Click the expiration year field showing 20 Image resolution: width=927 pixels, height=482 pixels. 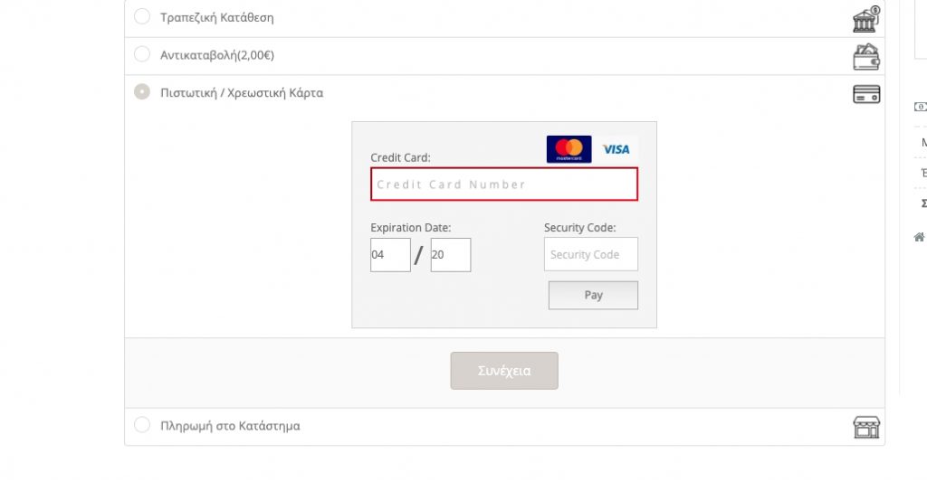pyautogui.click(x=451, y=255)
